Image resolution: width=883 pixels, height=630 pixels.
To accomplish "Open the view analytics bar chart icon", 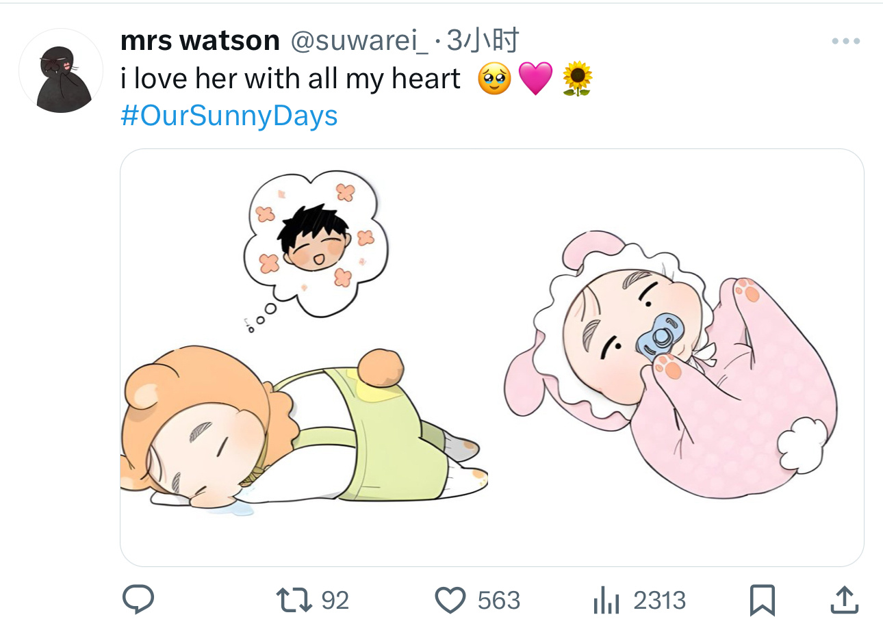I will [x=606, y=601].
